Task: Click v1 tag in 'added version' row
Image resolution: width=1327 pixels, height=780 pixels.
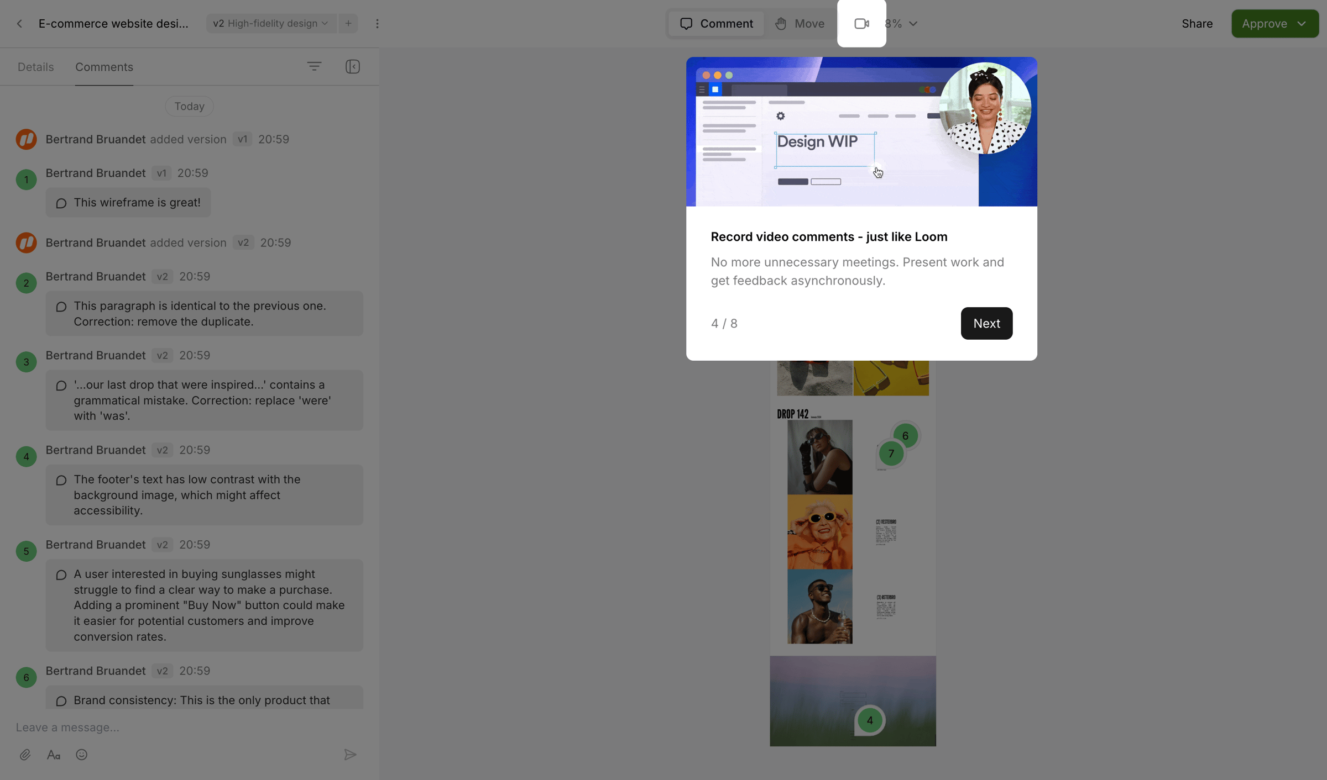Action: tap(242, 139)
